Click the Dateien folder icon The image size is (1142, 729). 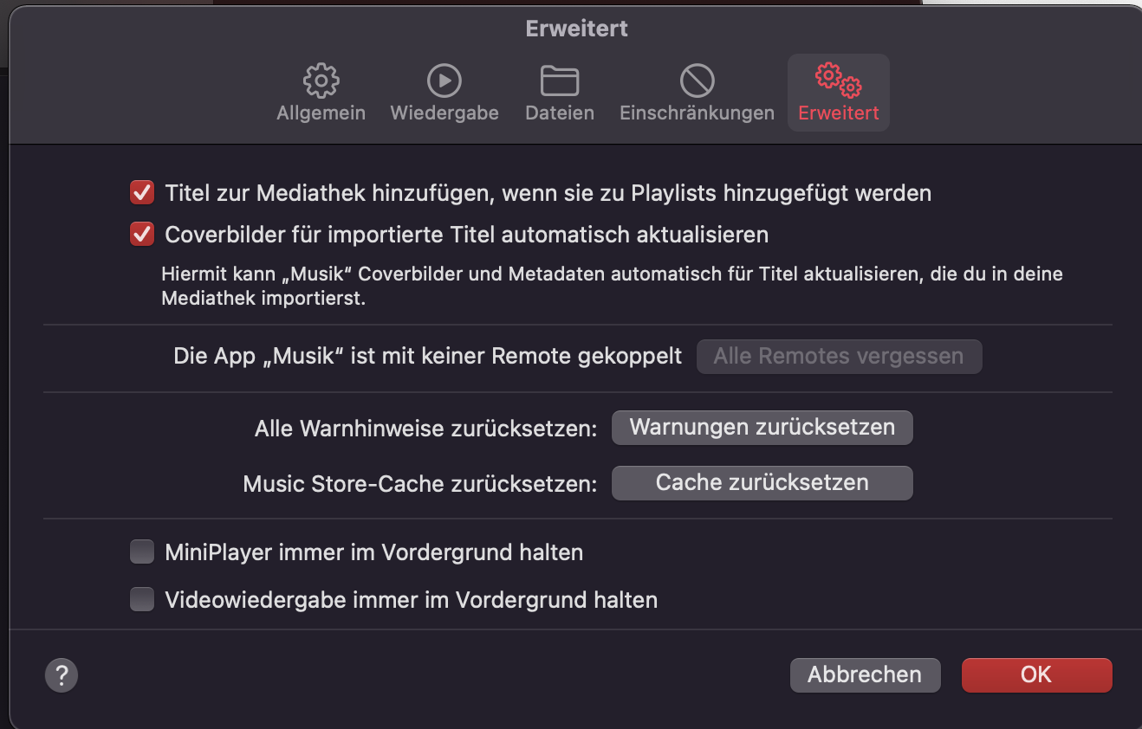point(560,81)
